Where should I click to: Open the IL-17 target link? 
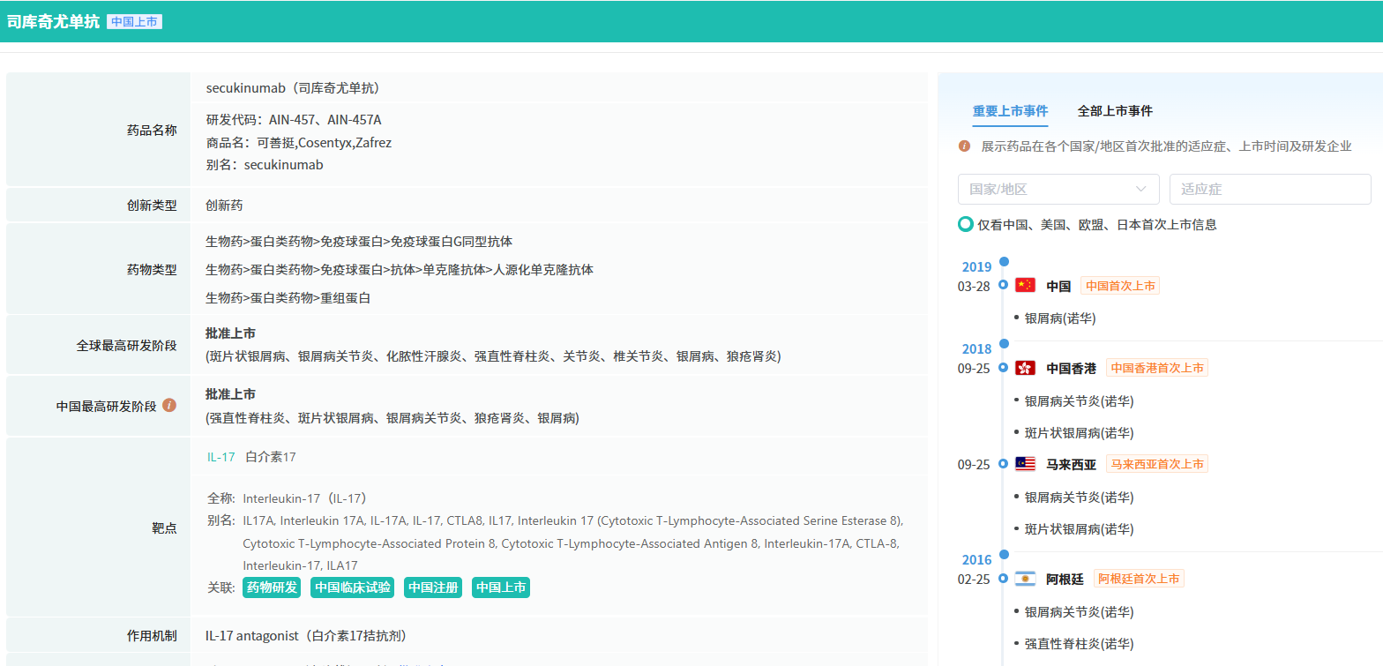point(221,457)
